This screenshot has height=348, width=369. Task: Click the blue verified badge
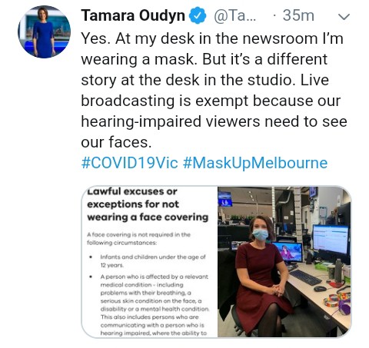click(x=198, y=15)
